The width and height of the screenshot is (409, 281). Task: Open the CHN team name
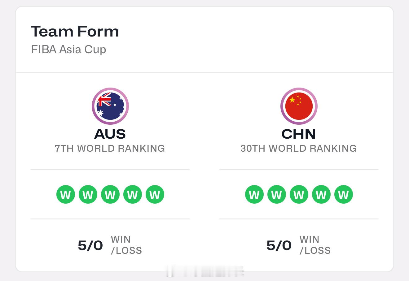(299, 134)
